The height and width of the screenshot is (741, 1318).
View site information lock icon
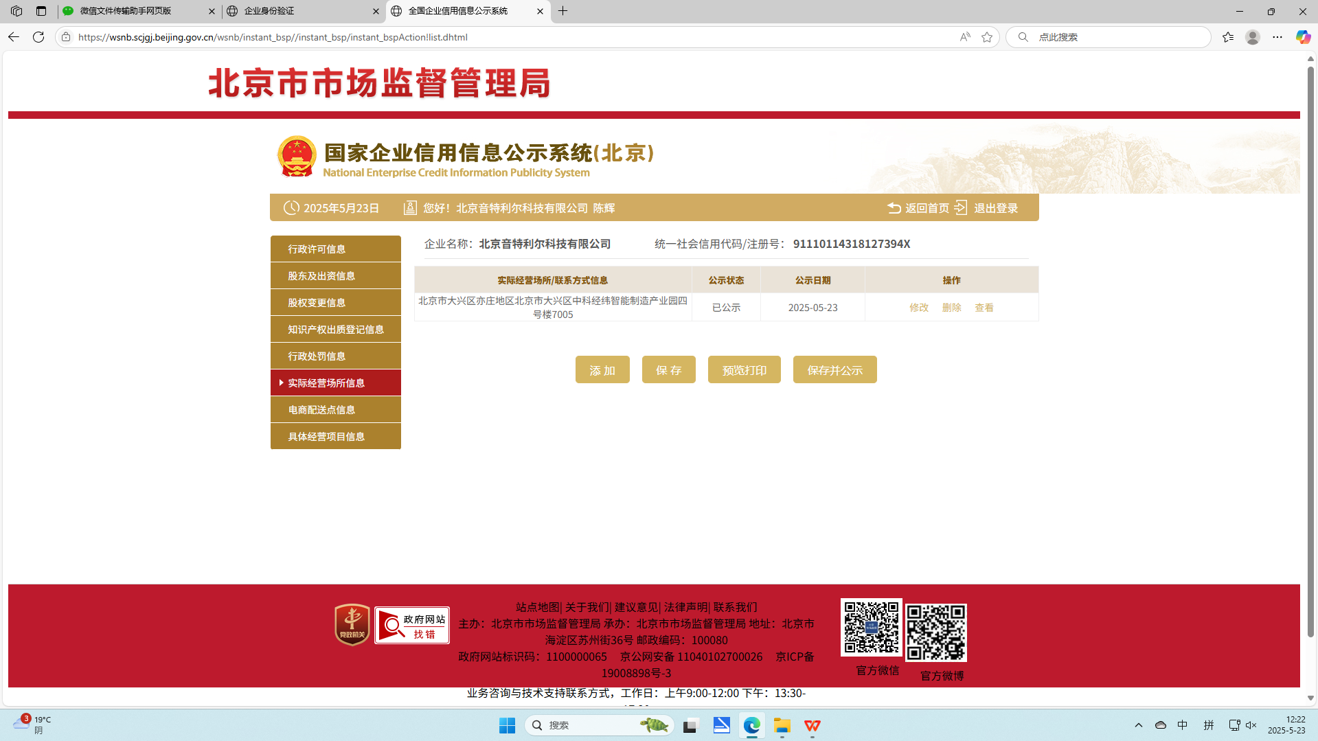(66, 37)
